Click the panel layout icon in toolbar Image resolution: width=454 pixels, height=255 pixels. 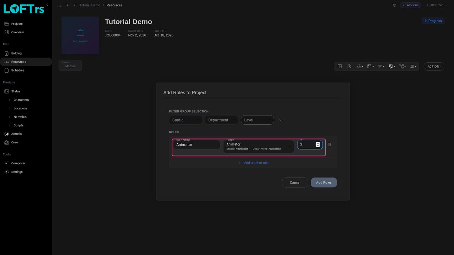(x=340, y=67)
